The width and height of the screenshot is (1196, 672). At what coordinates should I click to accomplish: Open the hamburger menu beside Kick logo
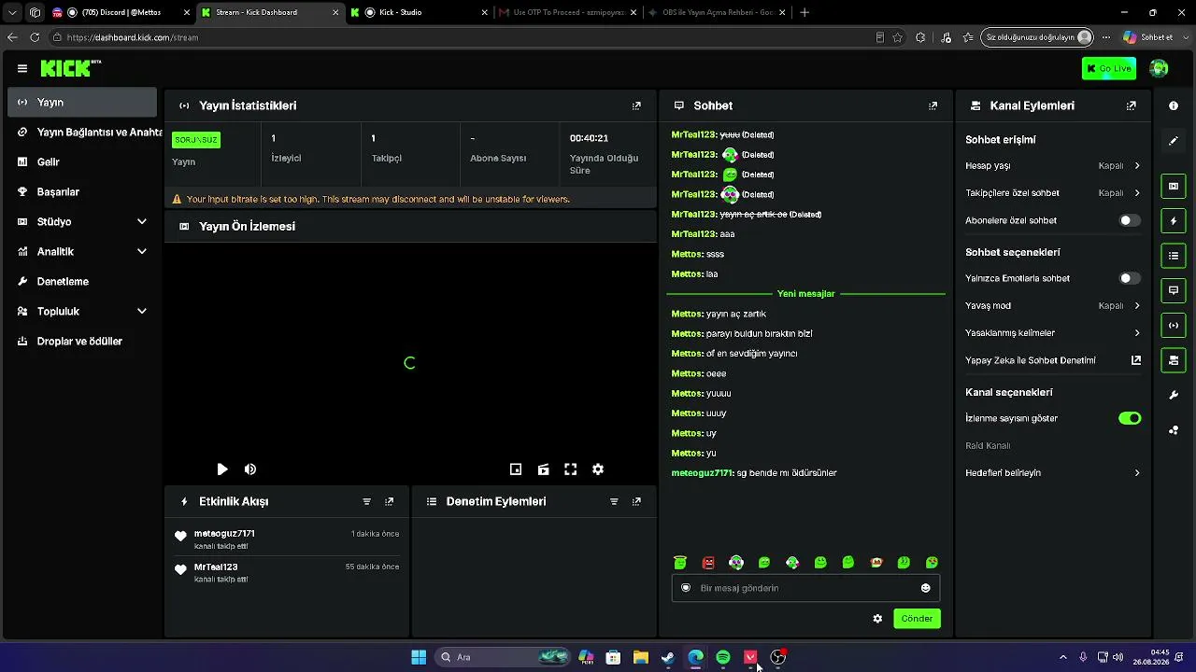coord(22,68)
